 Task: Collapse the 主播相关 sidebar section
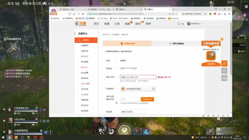click(95, 40)
